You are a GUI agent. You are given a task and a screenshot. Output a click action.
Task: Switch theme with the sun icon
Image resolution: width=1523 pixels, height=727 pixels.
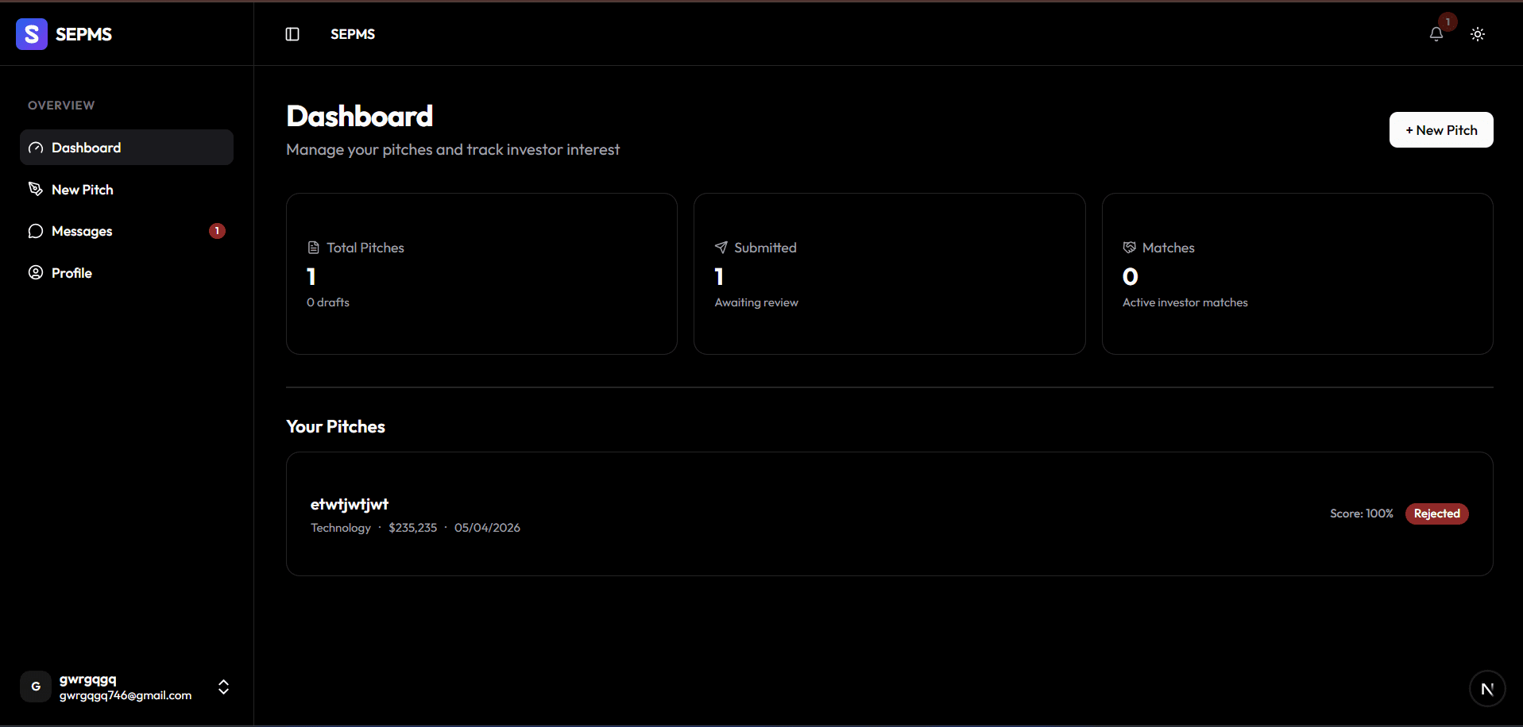[x=1478, y=34]
